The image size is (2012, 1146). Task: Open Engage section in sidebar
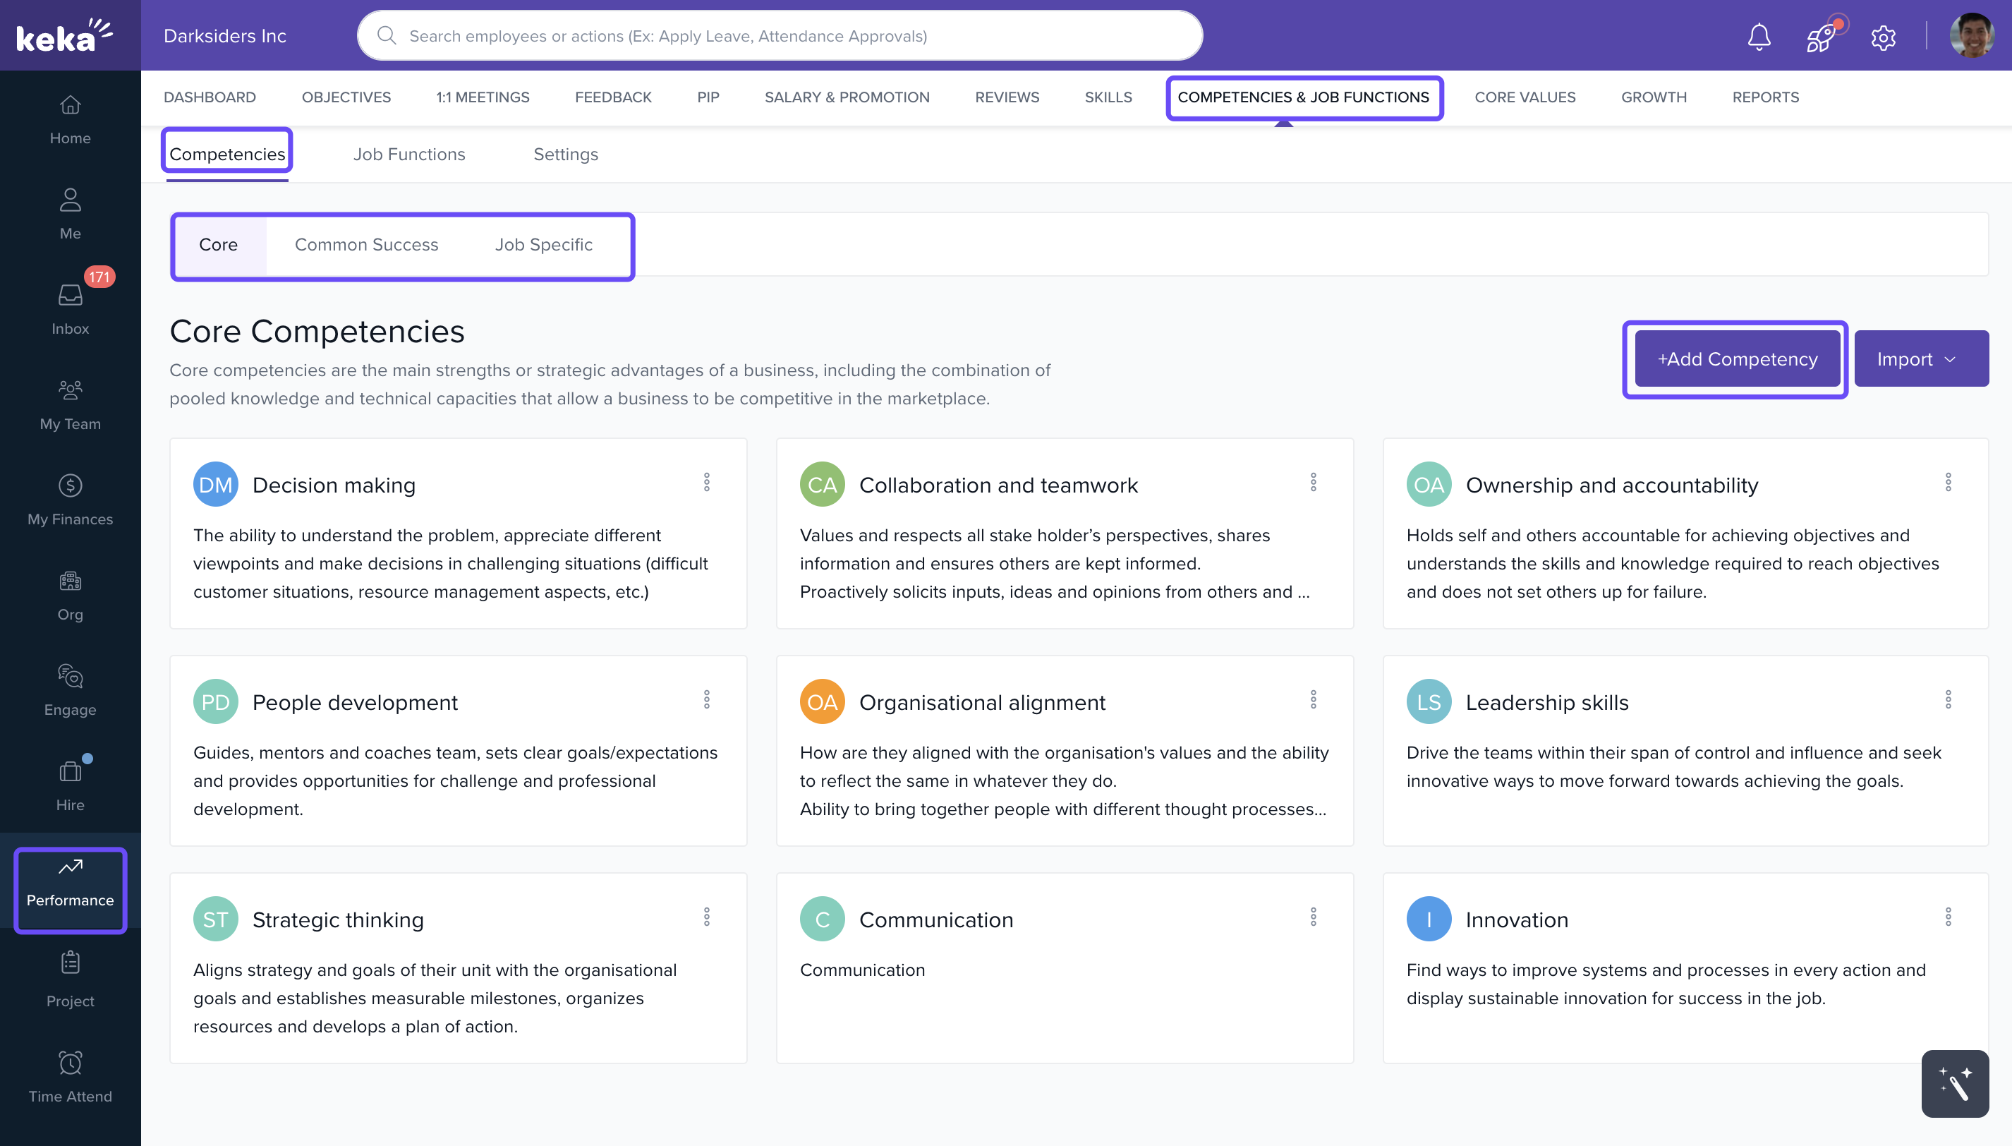pyautogui.click(x=70, y=689)
